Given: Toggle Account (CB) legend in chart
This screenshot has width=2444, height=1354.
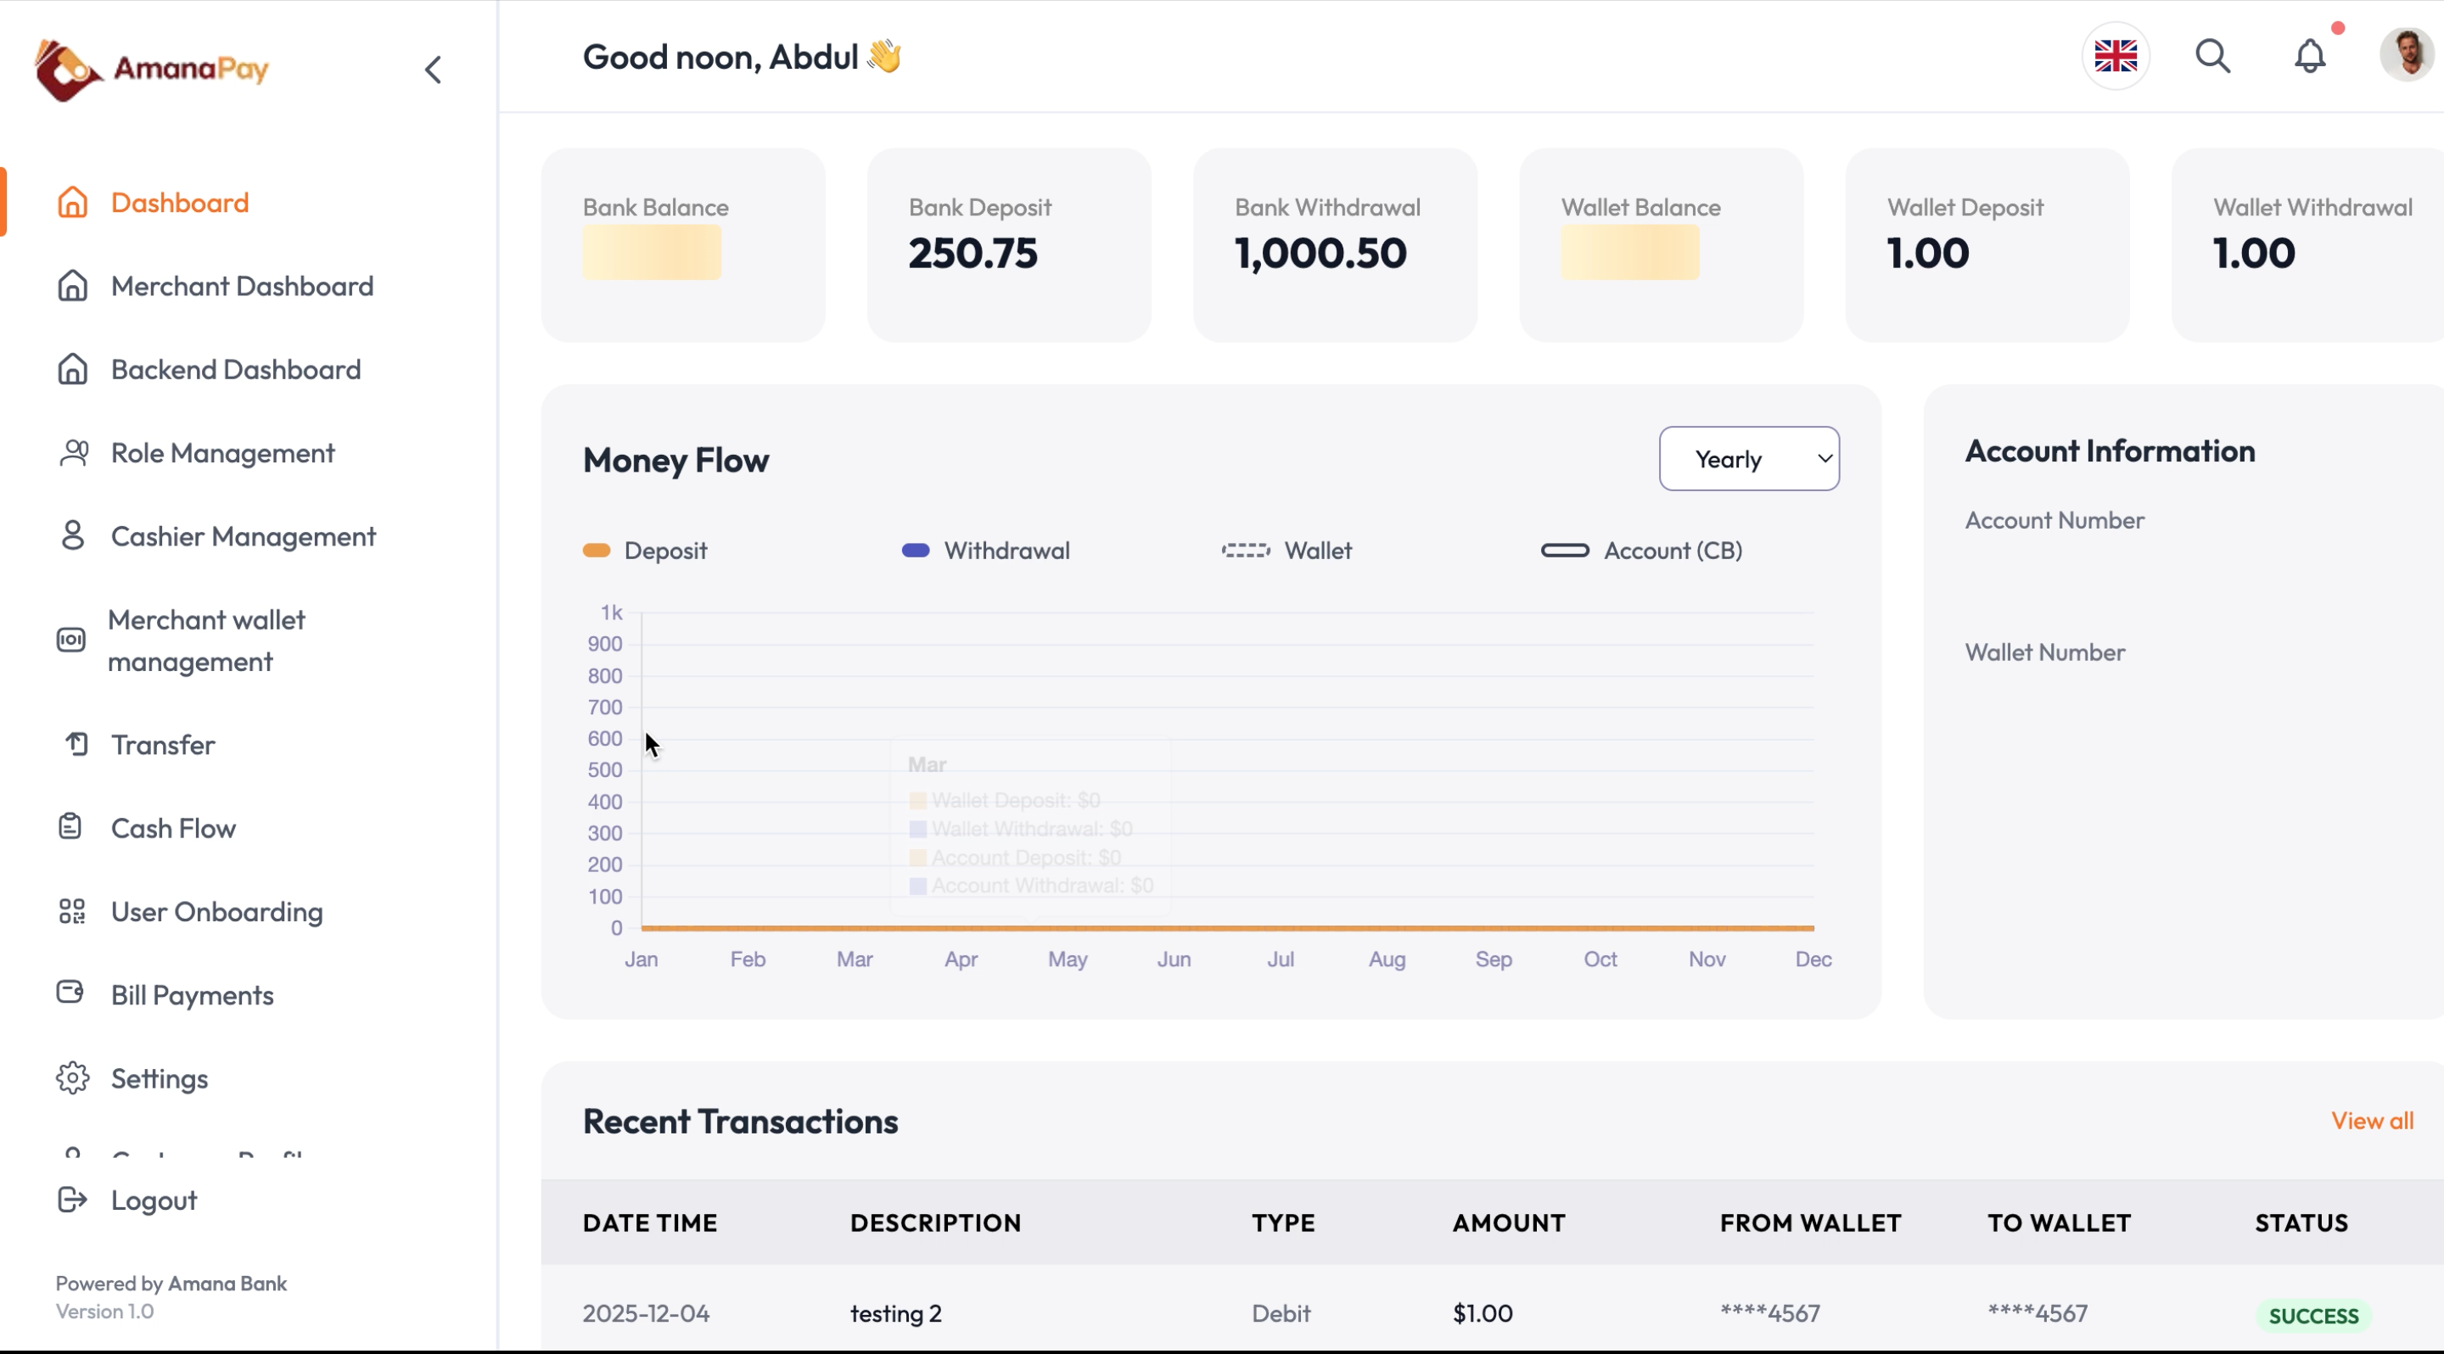Looking at the screenshot, I should tap(1641, 551).
